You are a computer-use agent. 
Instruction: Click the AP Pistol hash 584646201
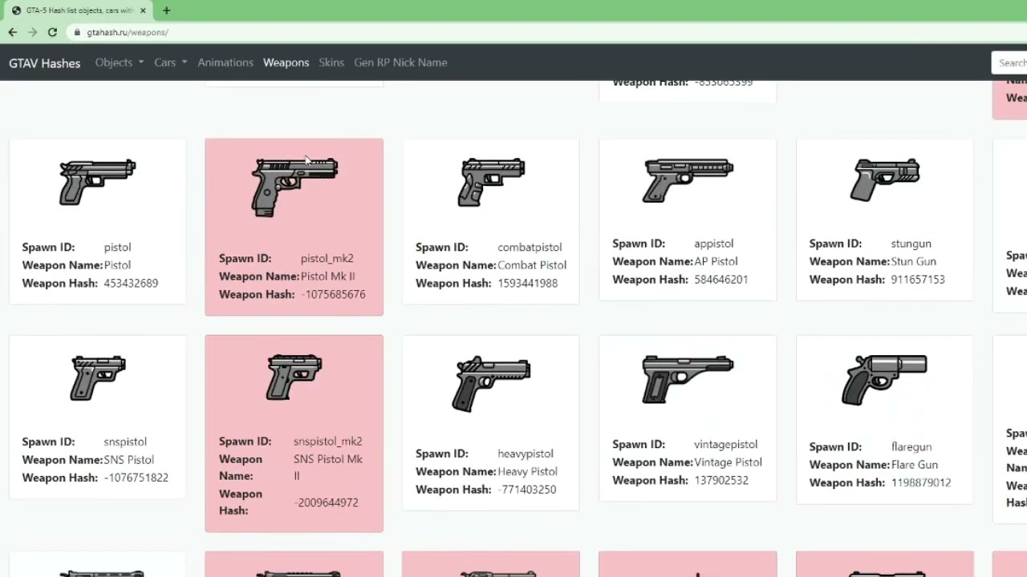[x=721, y=280]
